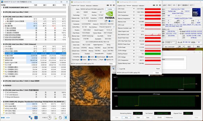The width and height of the screenshot is (203, 121).
Task: Enable Log to file checkbox
Action: (x=118, y=69)
